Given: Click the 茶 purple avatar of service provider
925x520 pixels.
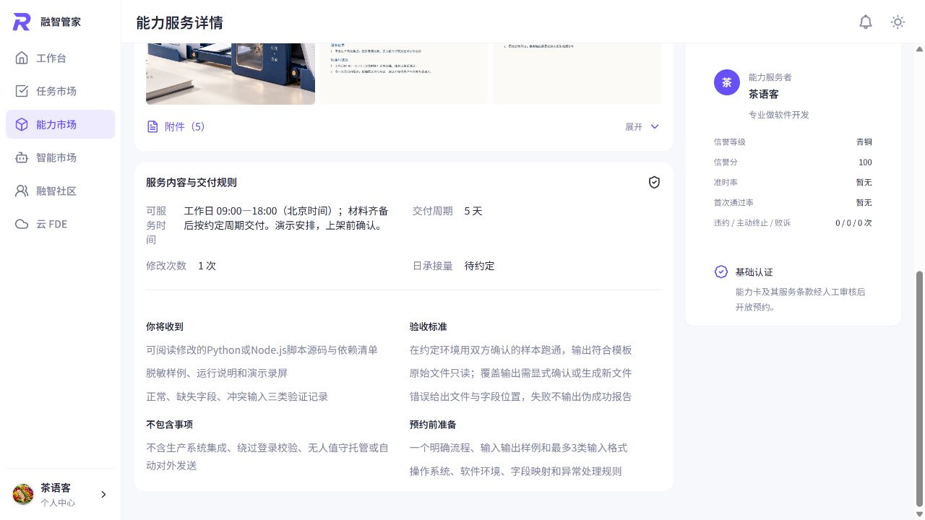Looking at the screenshot, I should pyautogui.click(x=727, y=82).
